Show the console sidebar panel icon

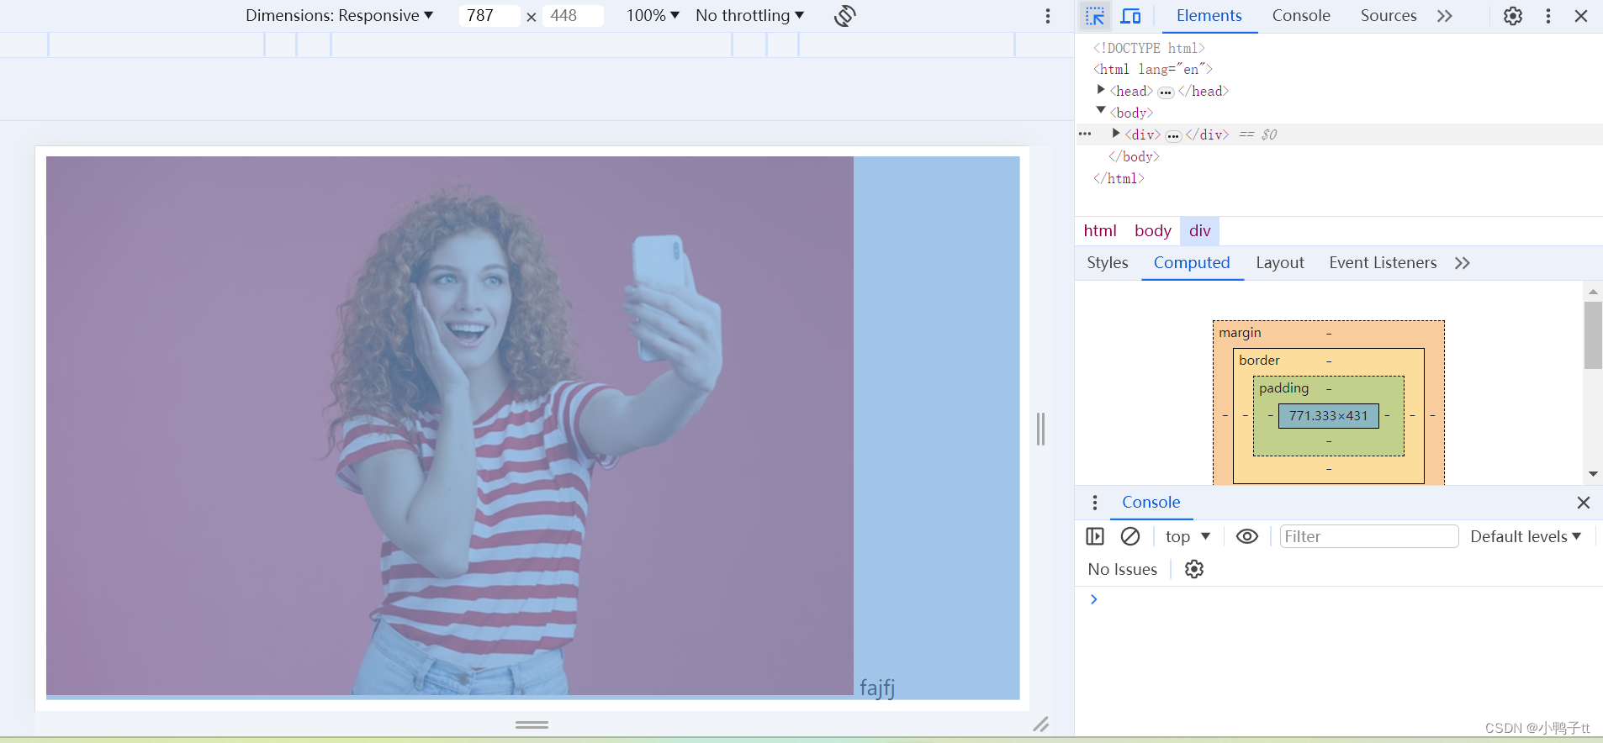click(x=1094, y=536)
